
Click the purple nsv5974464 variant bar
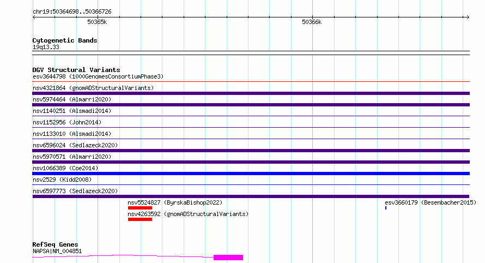(x=251, y=105)
